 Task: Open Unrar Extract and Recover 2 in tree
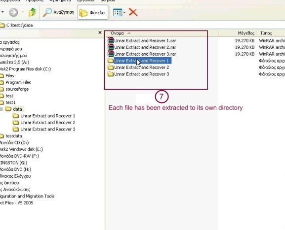tap(47, 123)
